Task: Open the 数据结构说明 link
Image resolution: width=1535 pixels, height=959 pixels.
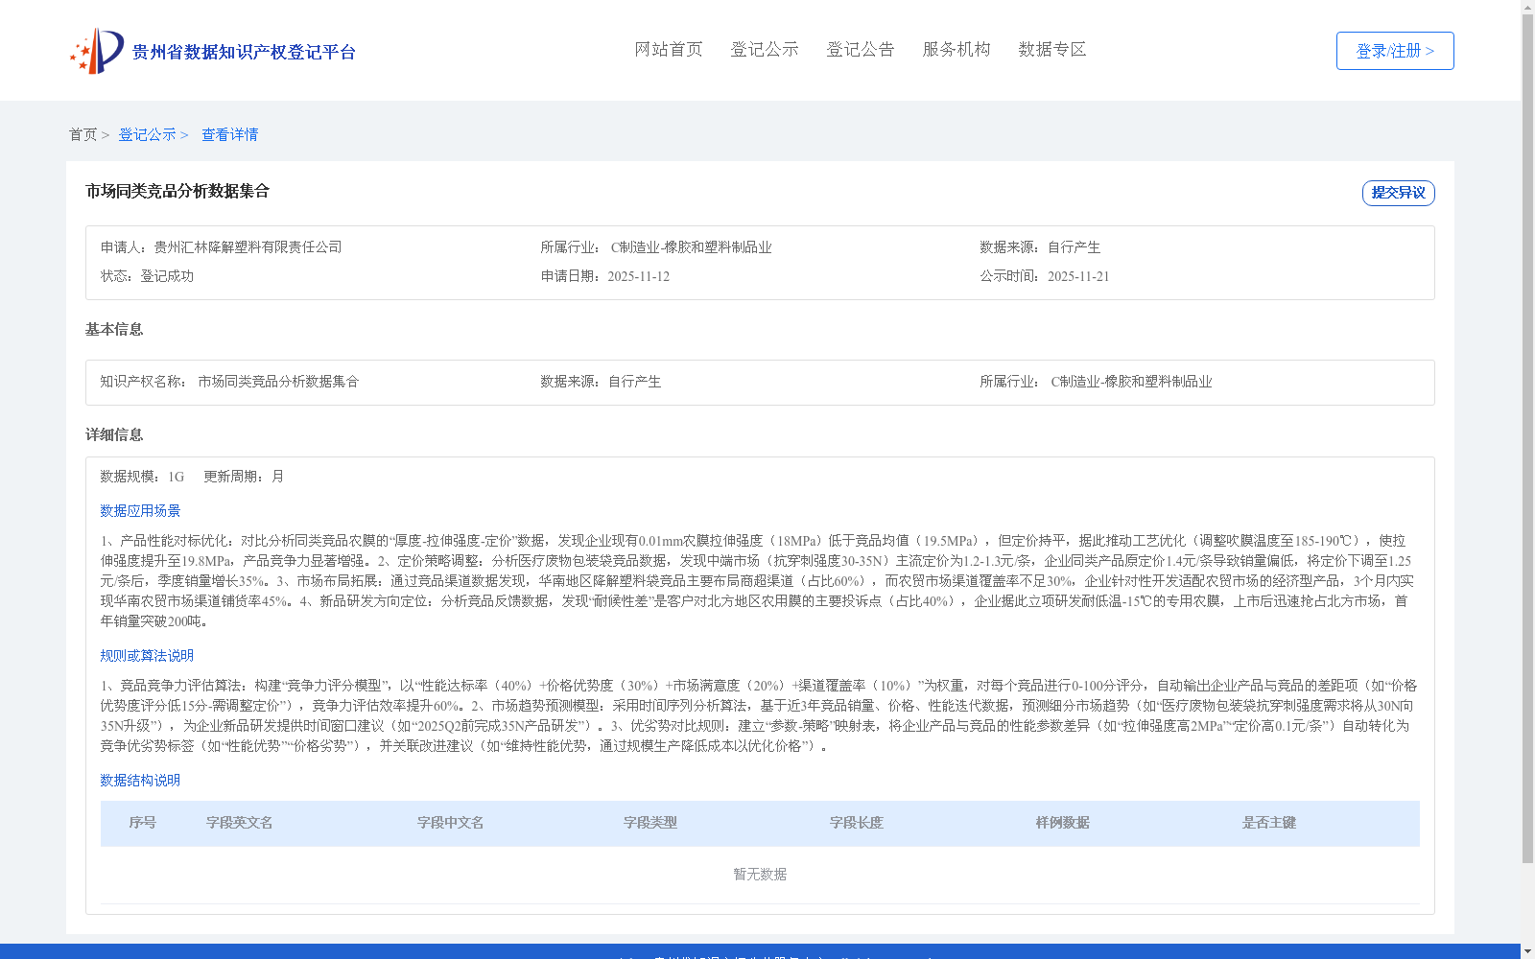Action: 139,781
